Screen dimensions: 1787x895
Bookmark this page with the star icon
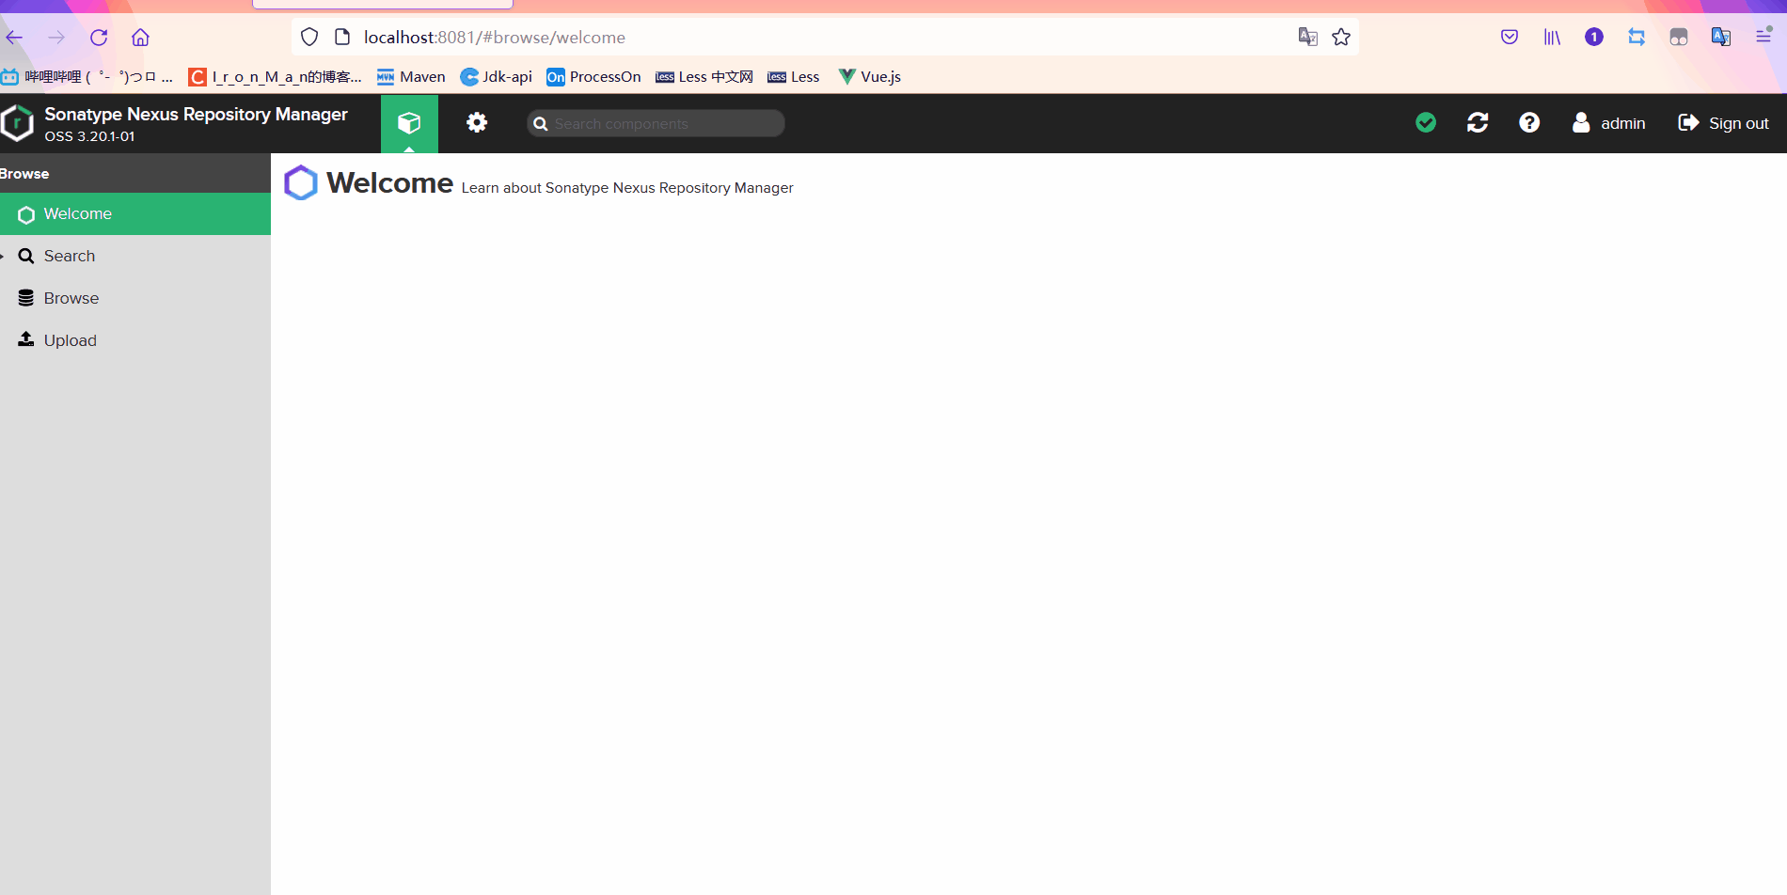click(x=1341, y=37)
